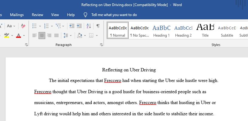The image size is (248, 121).
Task: Click the word 'entrepreneurs' in the document
Action: (70, 103)
